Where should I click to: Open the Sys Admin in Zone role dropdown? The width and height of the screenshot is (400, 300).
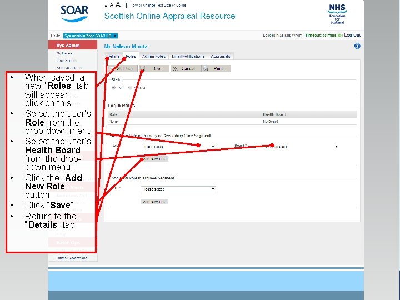tap(91, 36)
